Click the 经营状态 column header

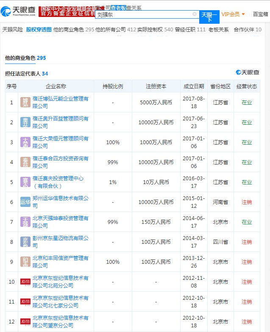point(247,86)
